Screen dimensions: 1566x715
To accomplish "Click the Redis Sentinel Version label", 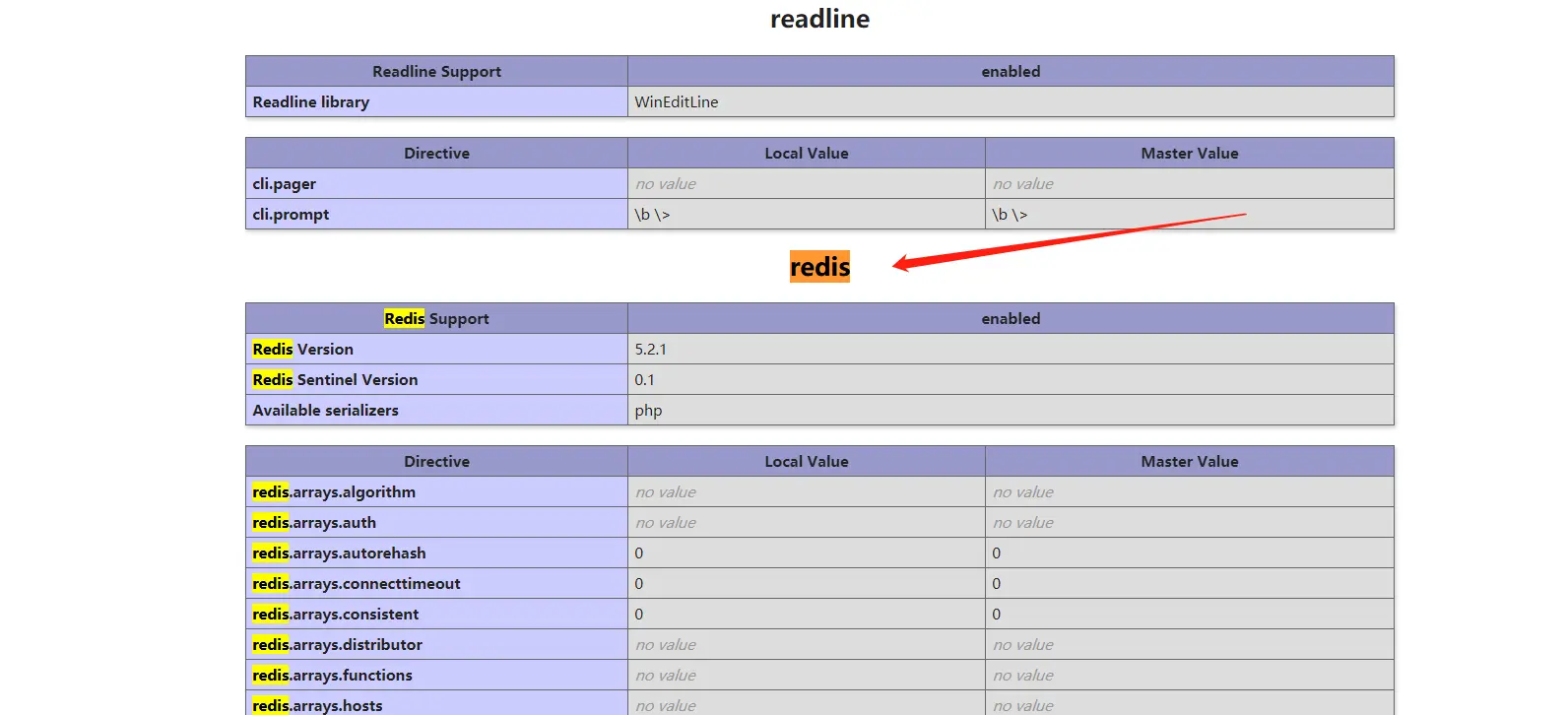I will (x=335, y=379).
